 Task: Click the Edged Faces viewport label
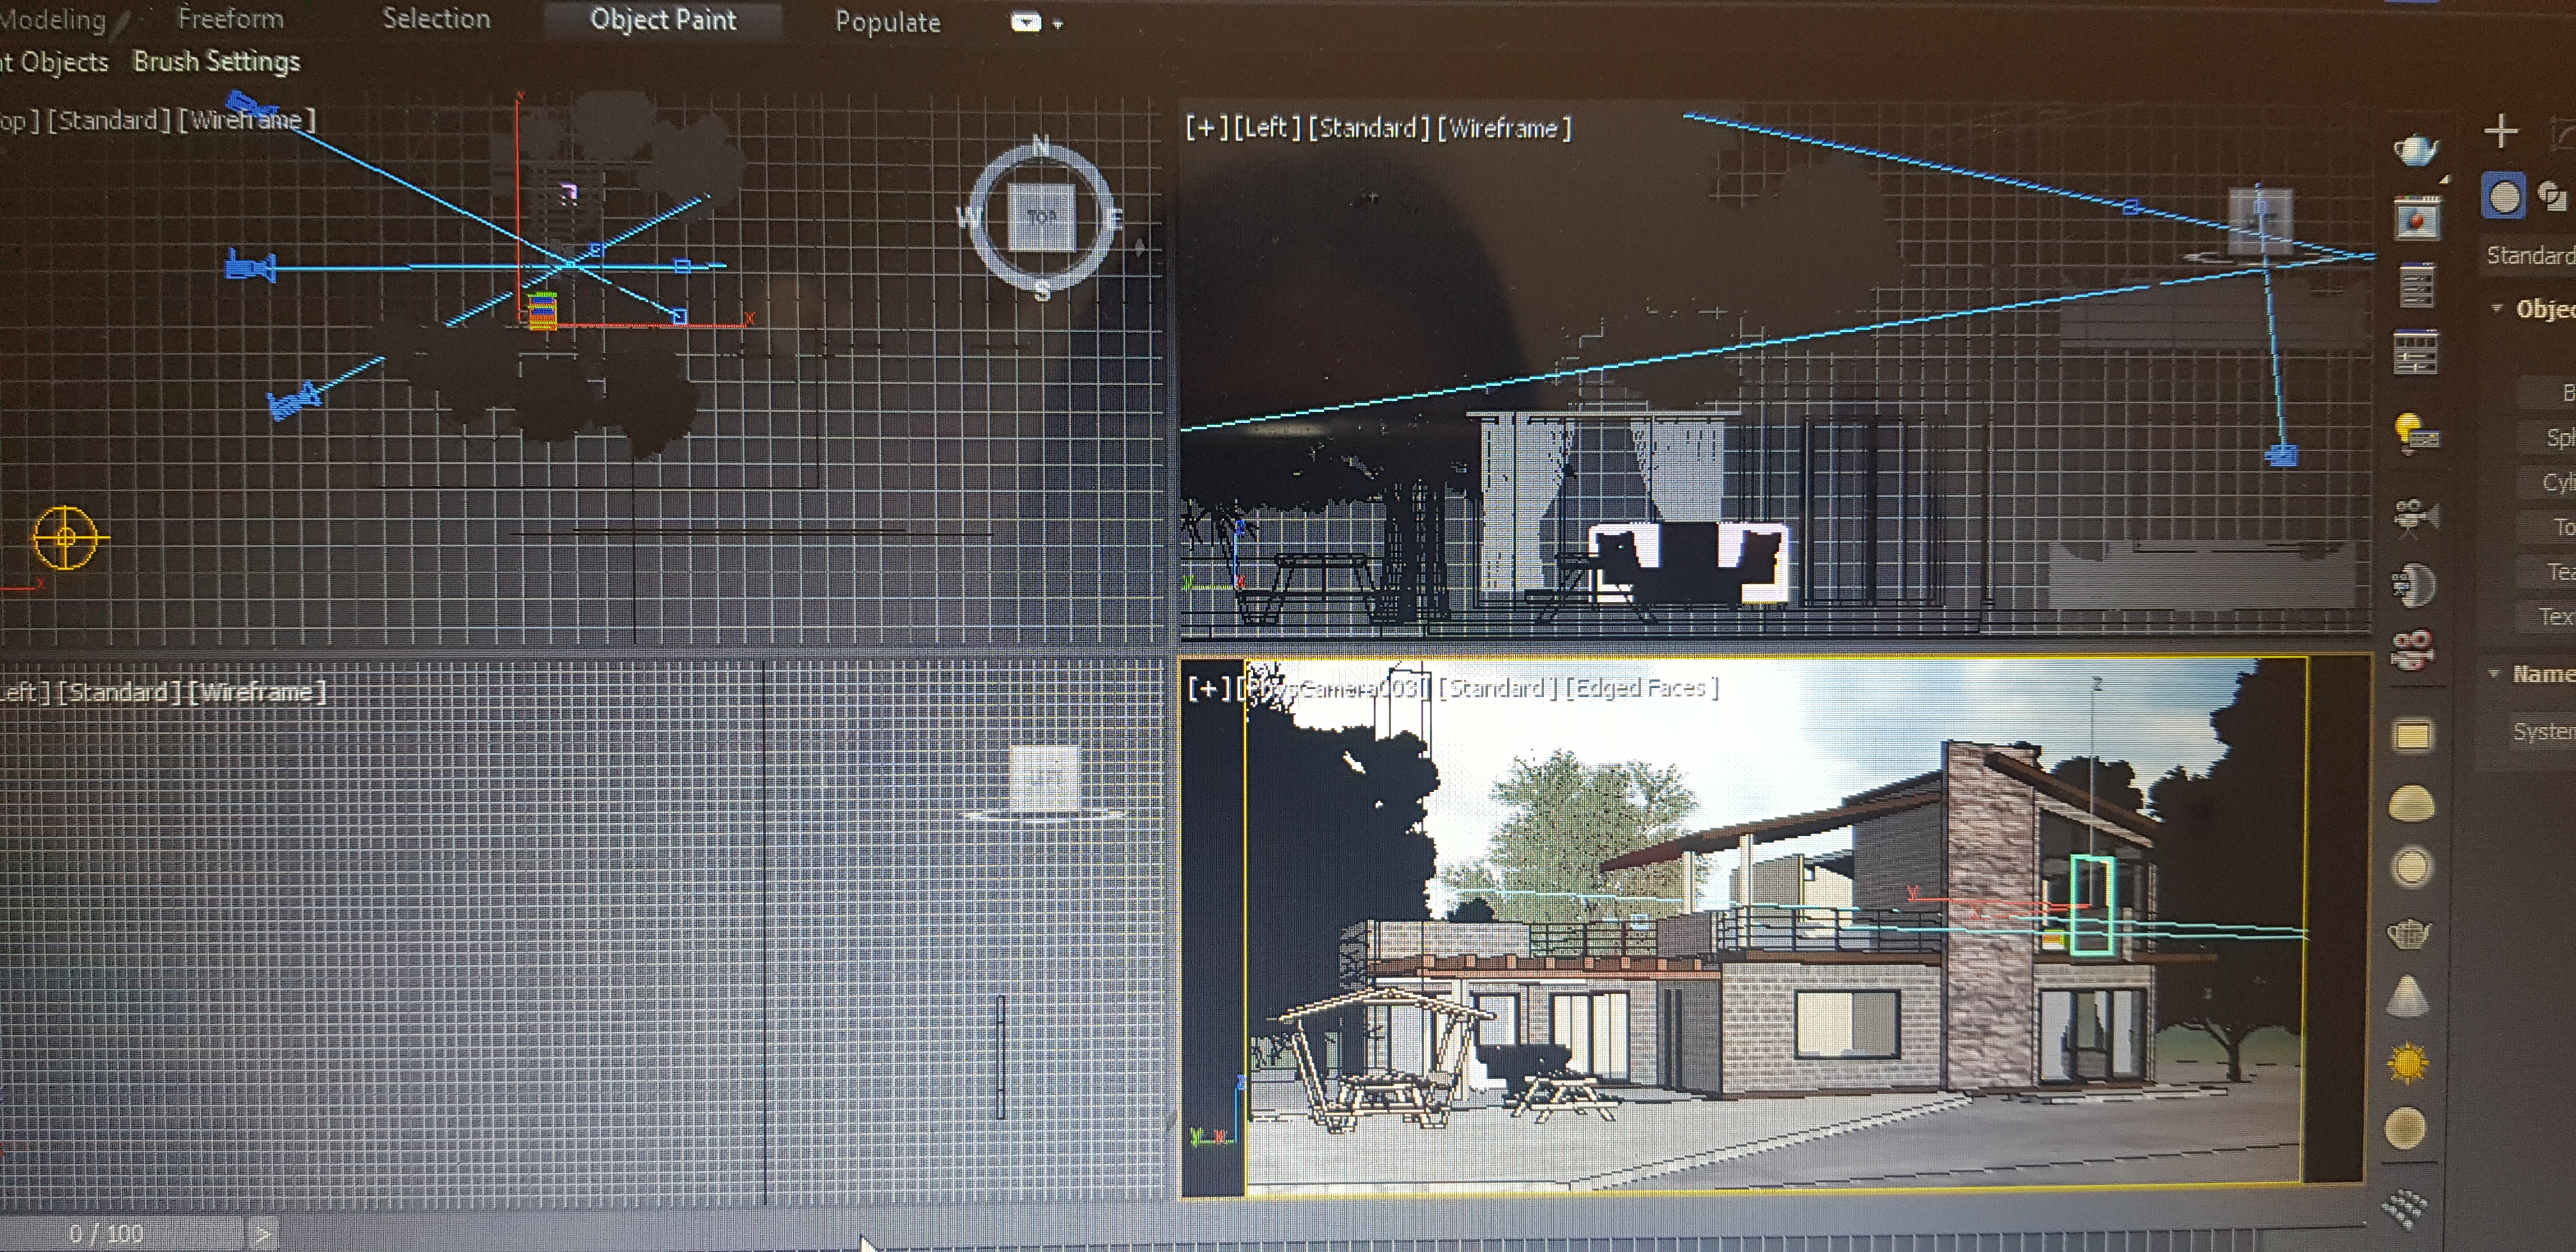pyautogui.click(x=1641, y=688)
